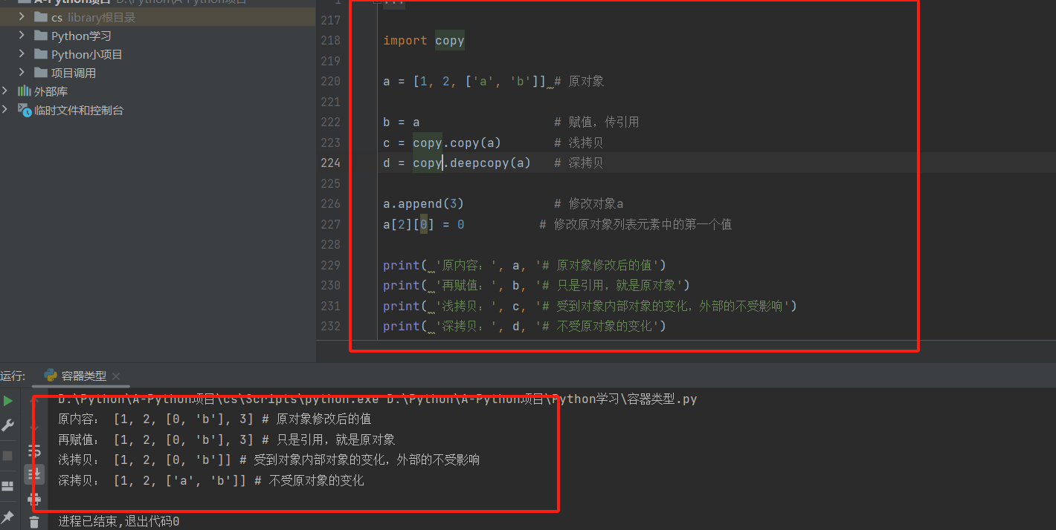Image resolution: width=1056 pixels, height=530 pixels.
Task: Click the restore layout icon in Run panel
Action: 7,486
